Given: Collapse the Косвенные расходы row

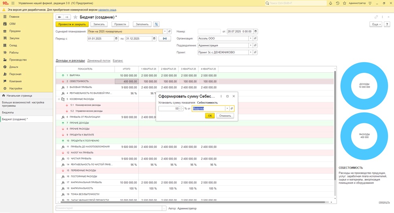Looking at the screenshot, I should (x=59, y=99).
